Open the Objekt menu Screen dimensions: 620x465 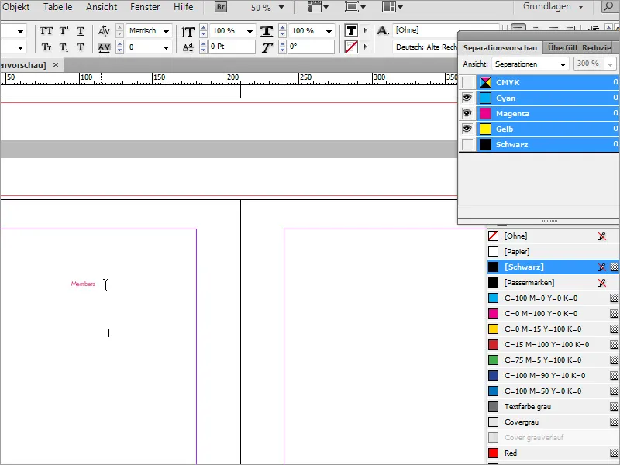tap(15, 7)
